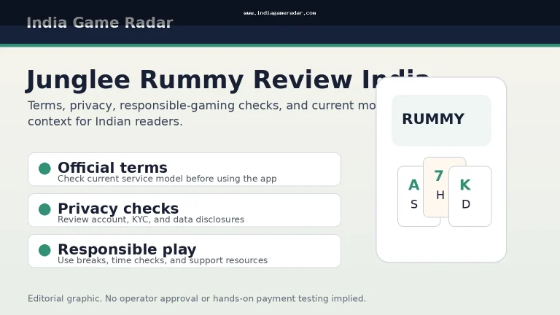This screenshot has width=560, height=315.
Task: Click the India Game Radar site title
Action: click(x=100, y=23)
